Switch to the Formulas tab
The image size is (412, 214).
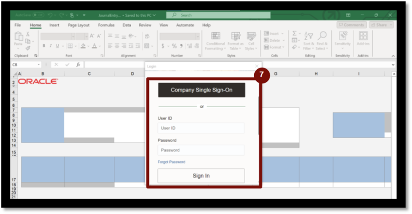click(x=106, y=25)
